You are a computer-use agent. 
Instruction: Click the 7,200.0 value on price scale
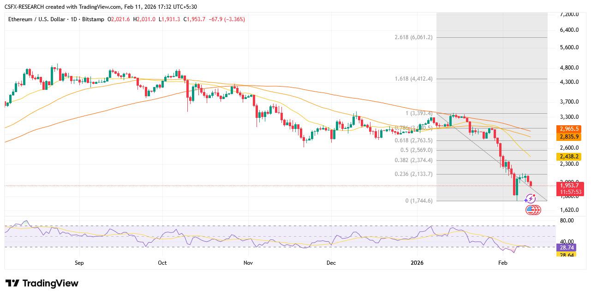[566, 14]
